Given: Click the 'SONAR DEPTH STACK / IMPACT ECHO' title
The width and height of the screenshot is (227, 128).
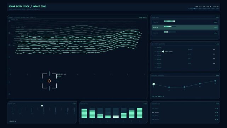Looking at the screenshot, I should pyautogui.click(x=27, y=6).
